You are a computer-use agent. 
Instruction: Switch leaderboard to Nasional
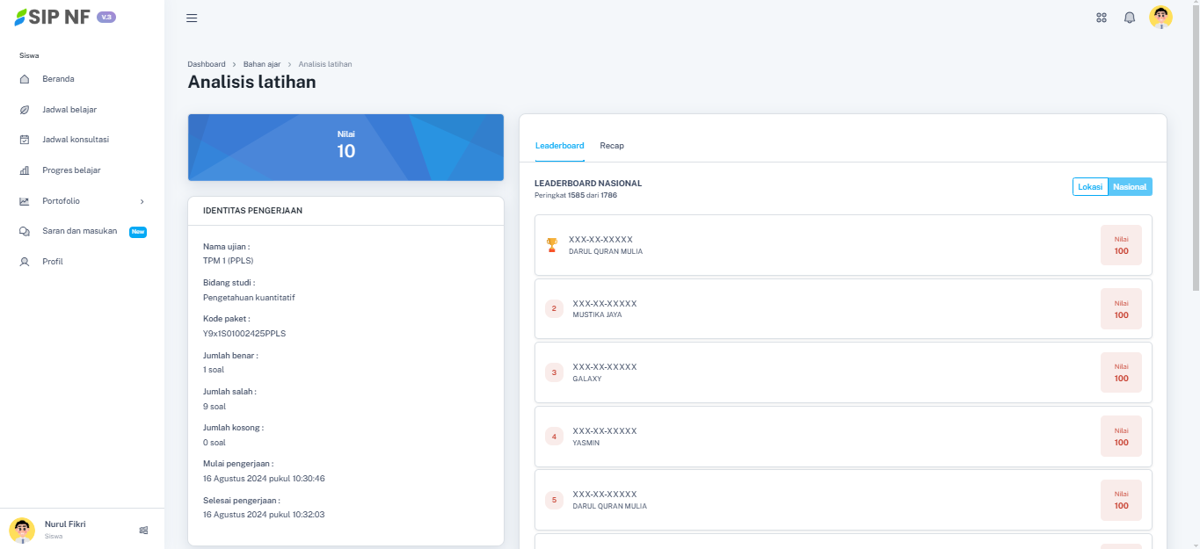click(x=1130, y=187)
